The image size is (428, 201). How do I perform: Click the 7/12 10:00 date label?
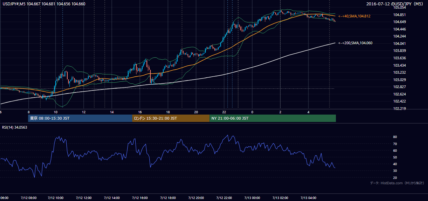[56, 198]
